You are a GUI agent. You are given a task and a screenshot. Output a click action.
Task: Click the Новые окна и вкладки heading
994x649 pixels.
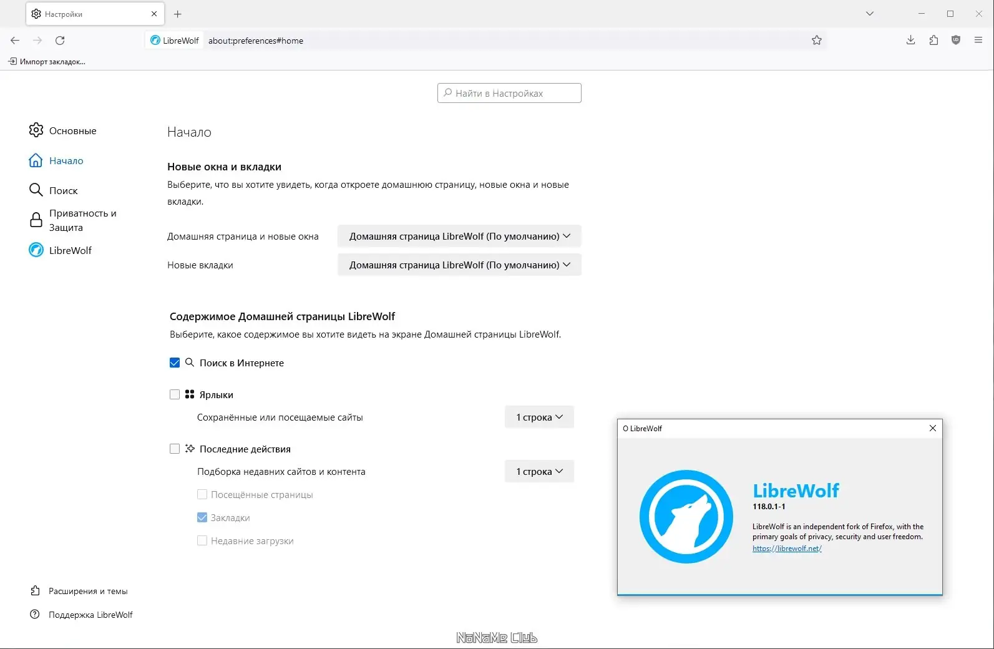tap(224, 167)
